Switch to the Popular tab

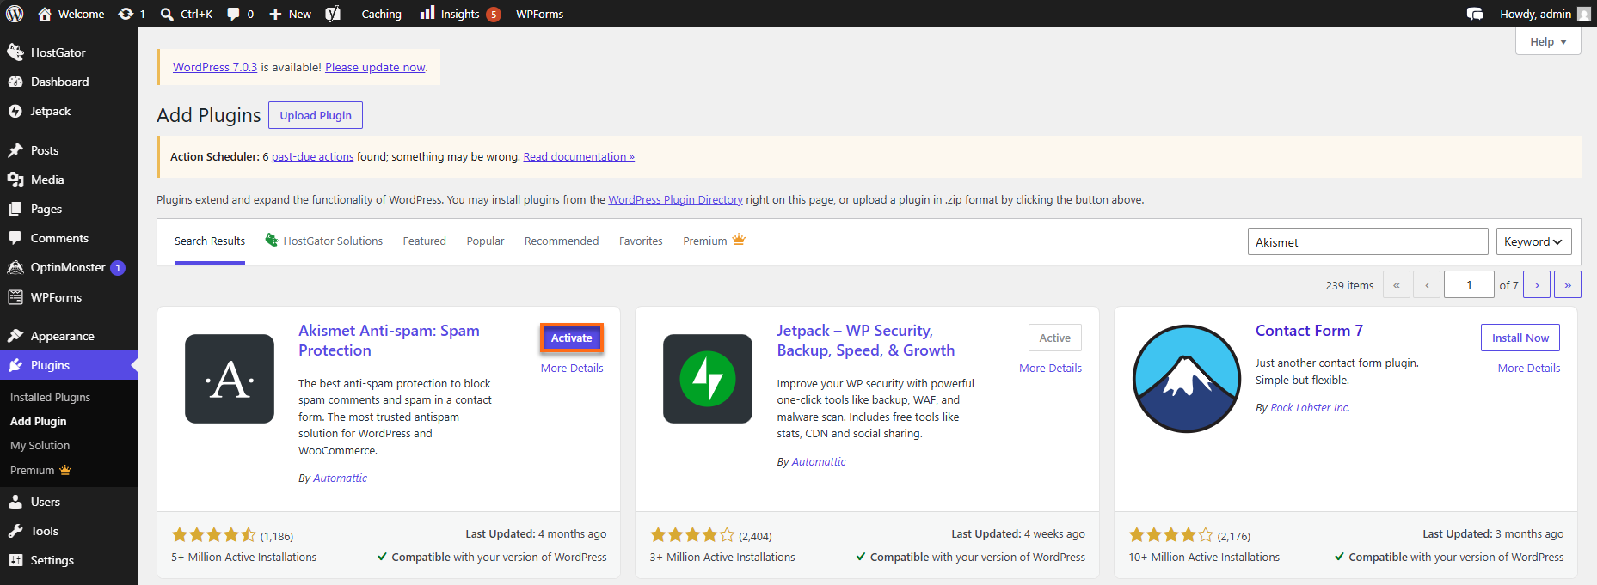point(485,241)
